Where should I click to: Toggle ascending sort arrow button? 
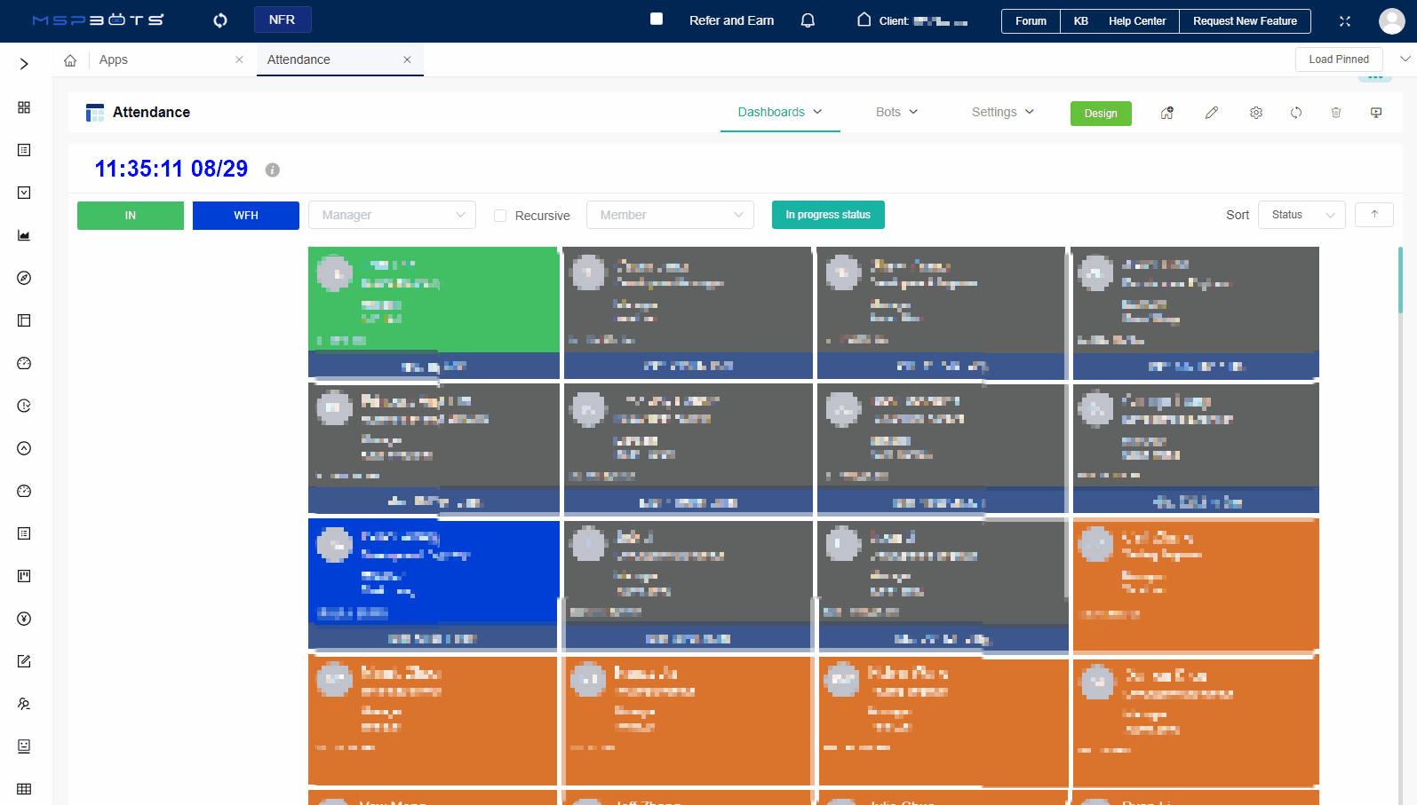pyautogui.click(x=1373, y=215)
